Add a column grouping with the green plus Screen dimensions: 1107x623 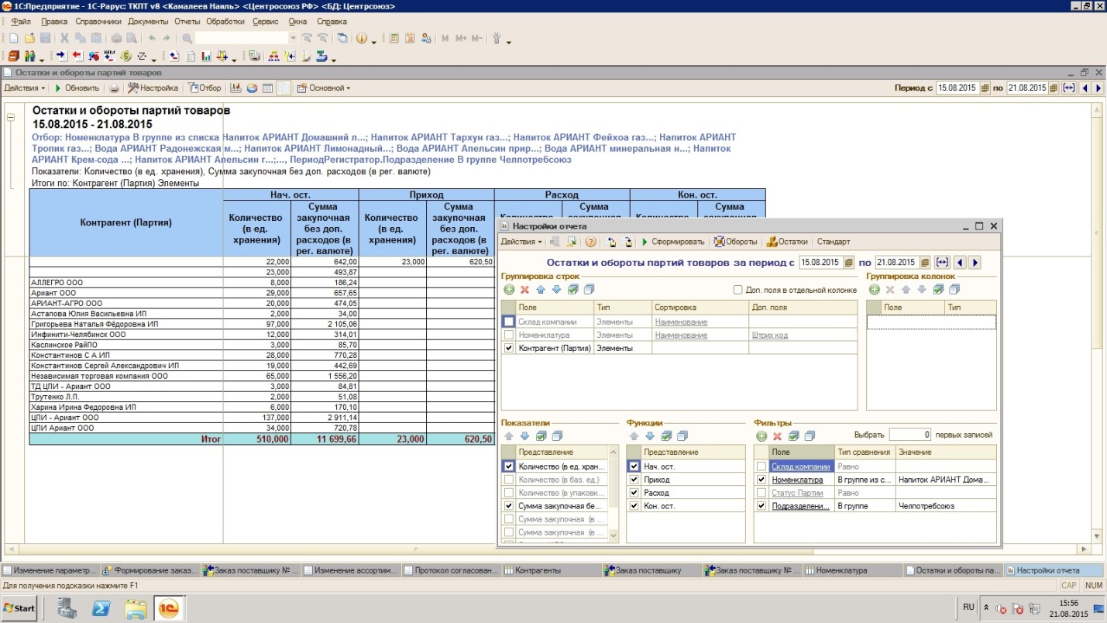(875, 290)
